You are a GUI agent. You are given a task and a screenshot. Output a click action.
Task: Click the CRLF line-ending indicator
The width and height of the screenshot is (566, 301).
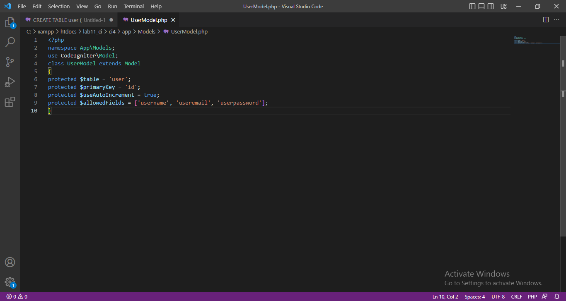tap(516, 296)
